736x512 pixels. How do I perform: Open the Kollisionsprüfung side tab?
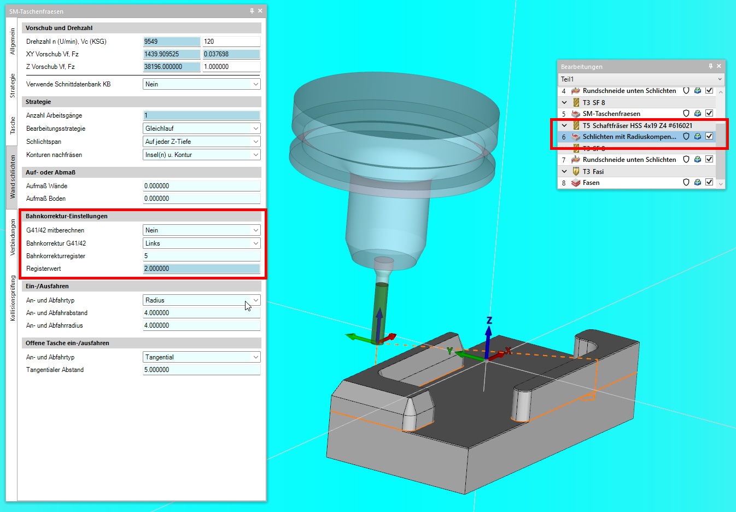(x=12, y=298)
